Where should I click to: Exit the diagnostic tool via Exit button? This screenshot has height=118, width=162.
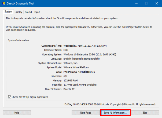point(145,113)
